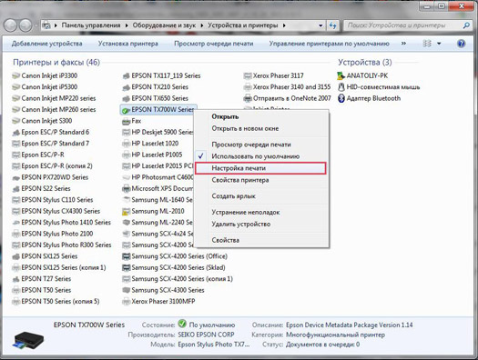This screenshot has width=478, height=360.
Task: Expand the arrow after 'Панель управления' breadcrumb
Action: 127,25
